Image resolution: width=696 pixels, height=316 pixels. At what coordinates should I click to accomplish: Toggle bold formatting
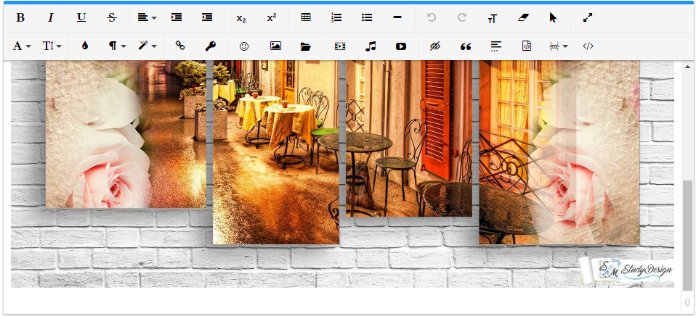tap(20, 17)
